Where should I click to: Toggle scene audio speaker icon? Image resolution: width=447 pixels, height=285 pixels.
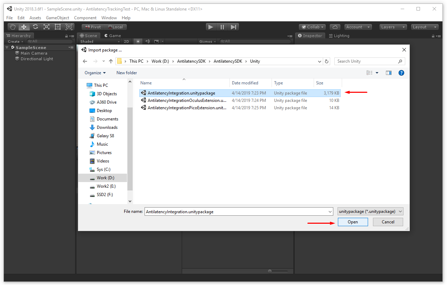[x=147, y=41]
